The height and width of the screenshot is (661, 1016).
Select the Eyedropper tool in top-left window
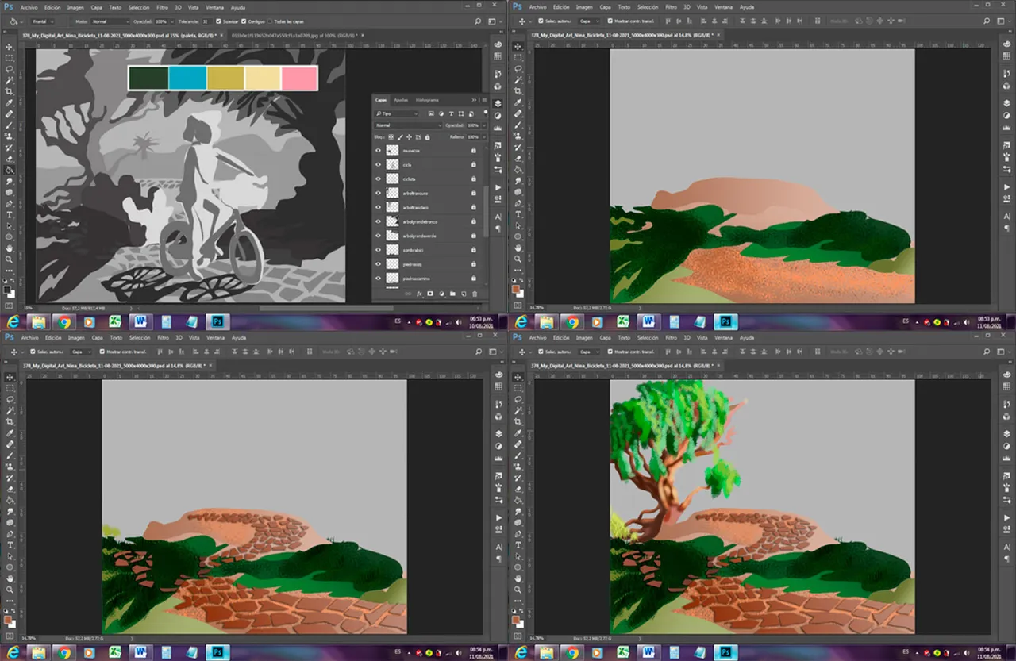pos(10,102)
